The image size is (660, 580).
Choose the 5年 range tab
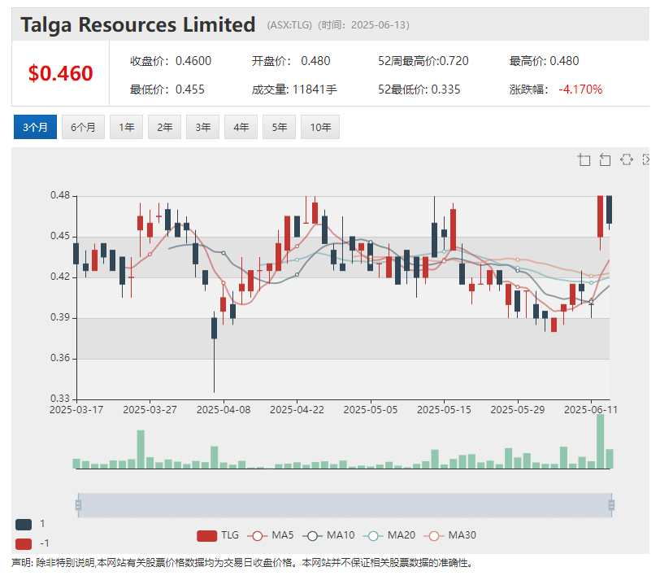pos(279,127)
